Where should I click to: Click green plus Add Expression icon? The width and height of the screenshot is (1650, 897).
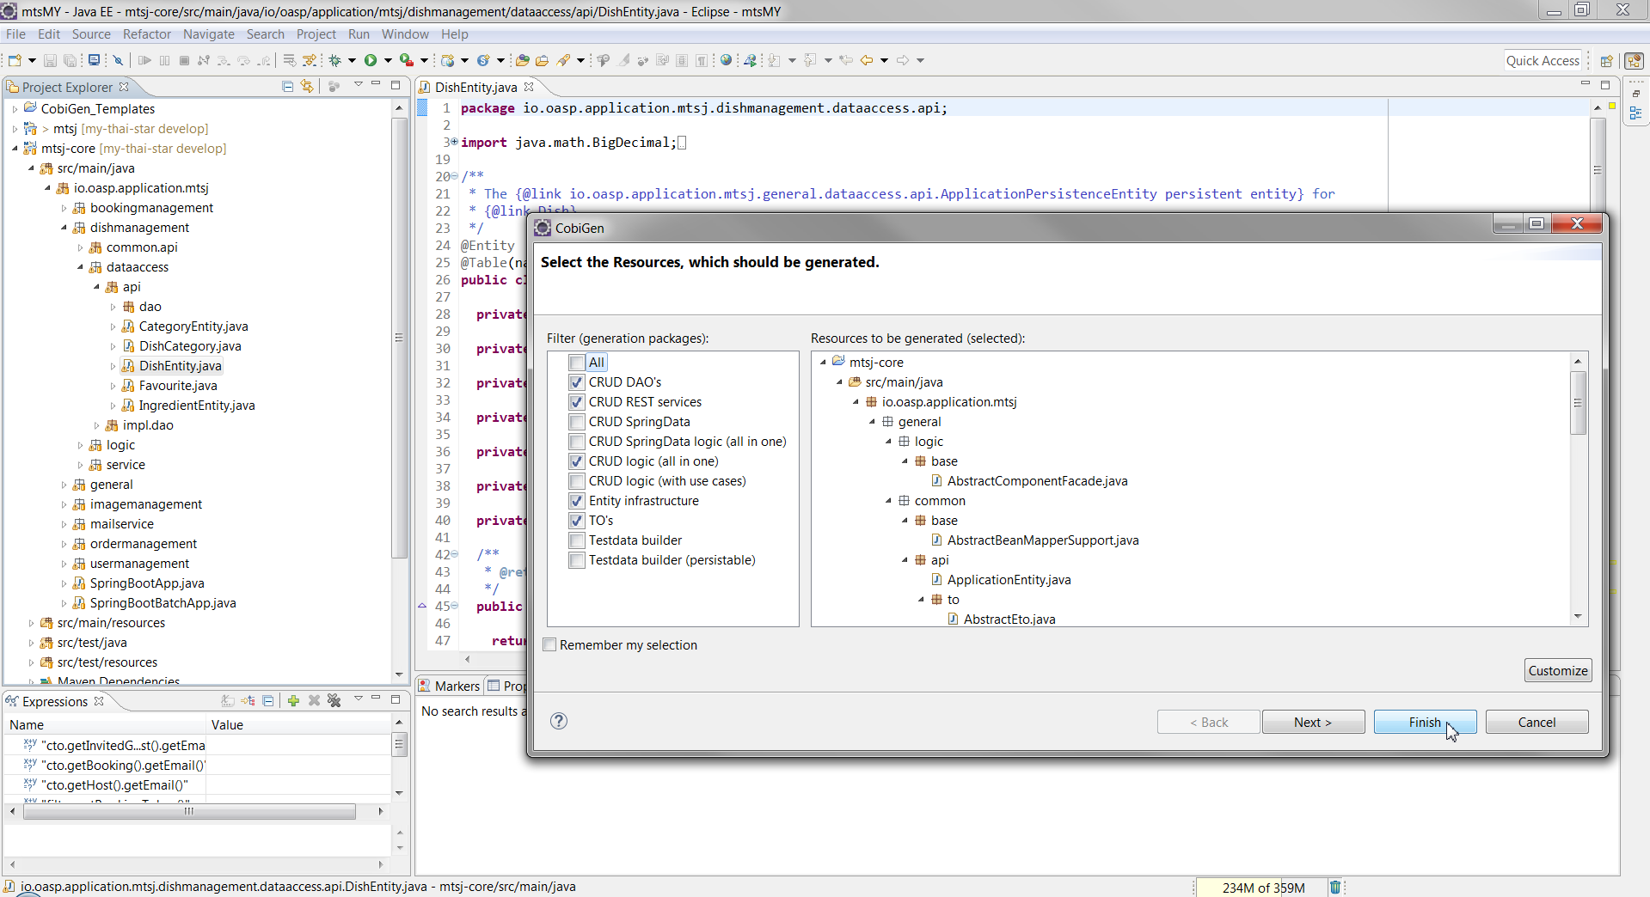[x=293, y=700]
